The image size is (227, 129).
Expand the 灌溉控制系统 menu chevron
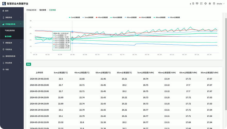pos(21,56)
